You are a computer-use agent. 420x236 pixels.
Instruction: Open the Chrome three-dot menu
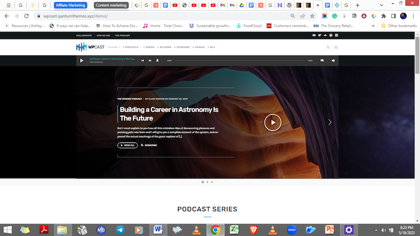click(413, 16)
